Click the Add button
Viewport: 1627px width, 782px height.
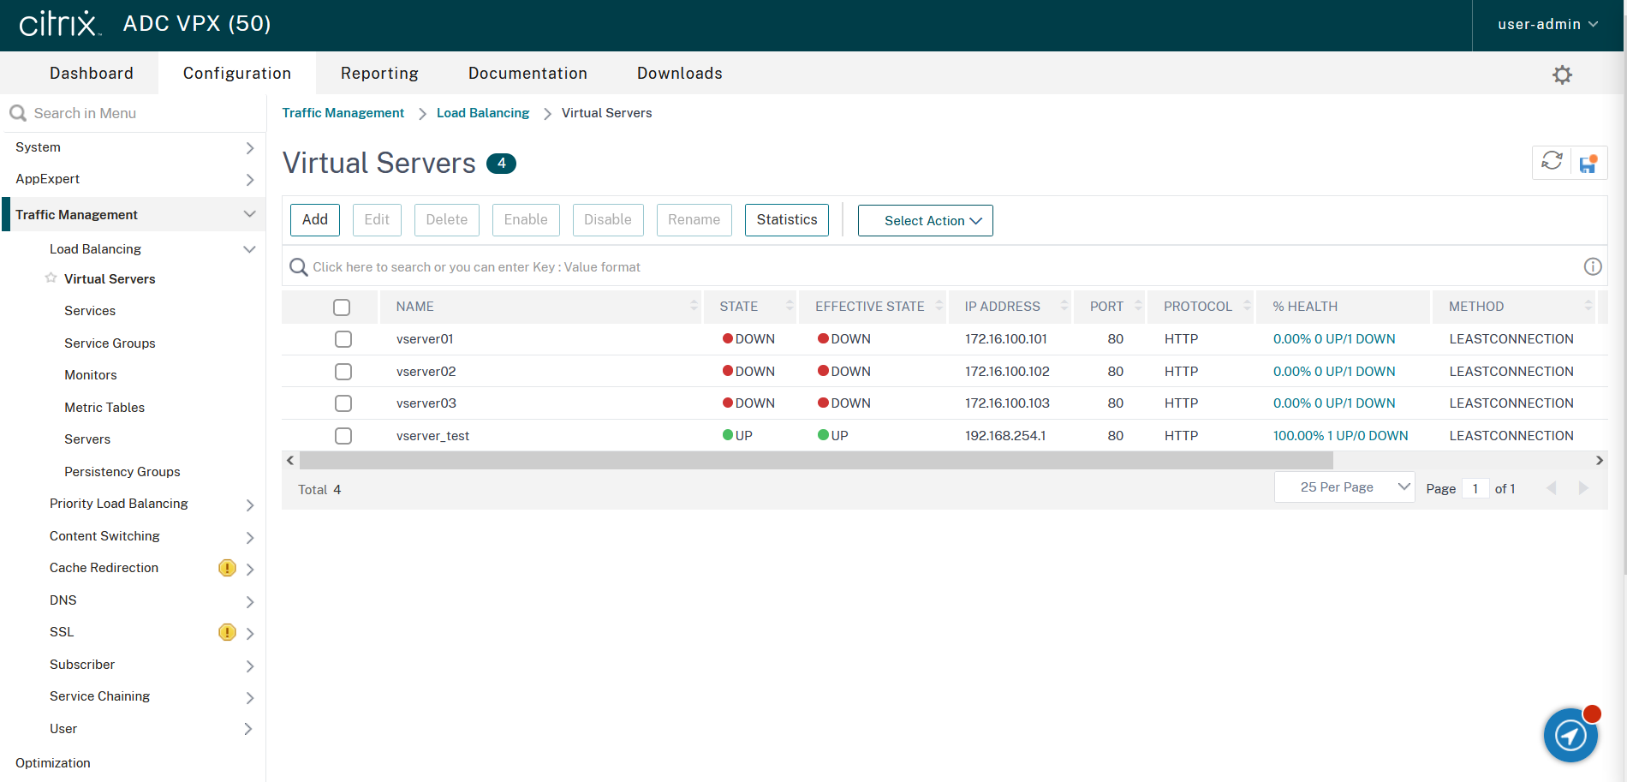314,220
